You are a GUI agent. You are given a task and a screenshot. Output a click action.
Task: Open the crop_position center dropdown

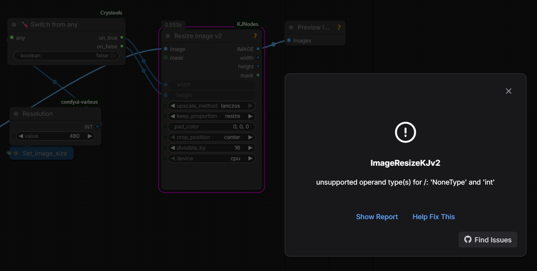[212, 137]
